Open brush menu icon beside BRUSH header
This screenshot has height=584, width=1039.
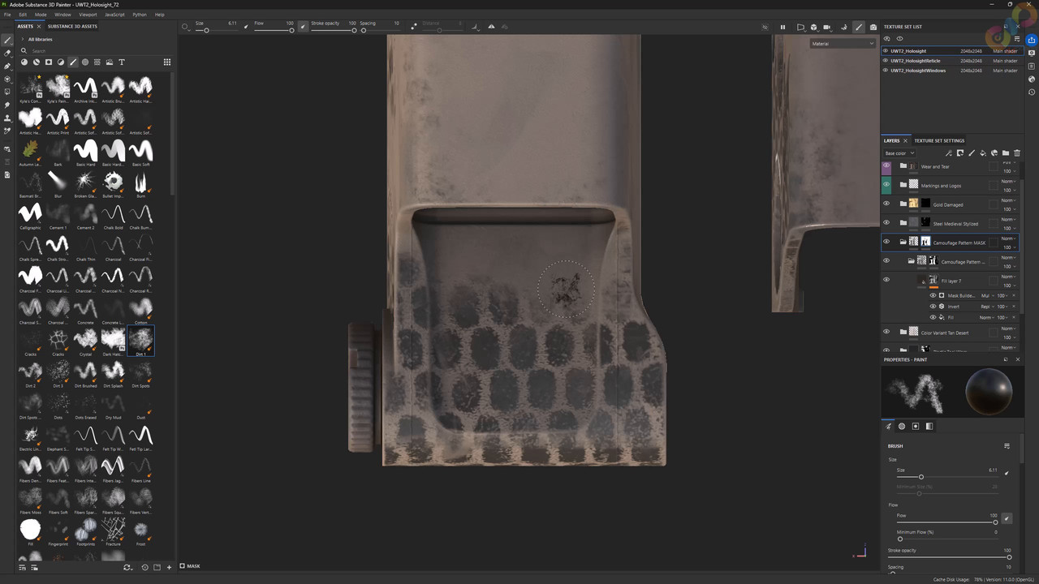point(1007,446)
